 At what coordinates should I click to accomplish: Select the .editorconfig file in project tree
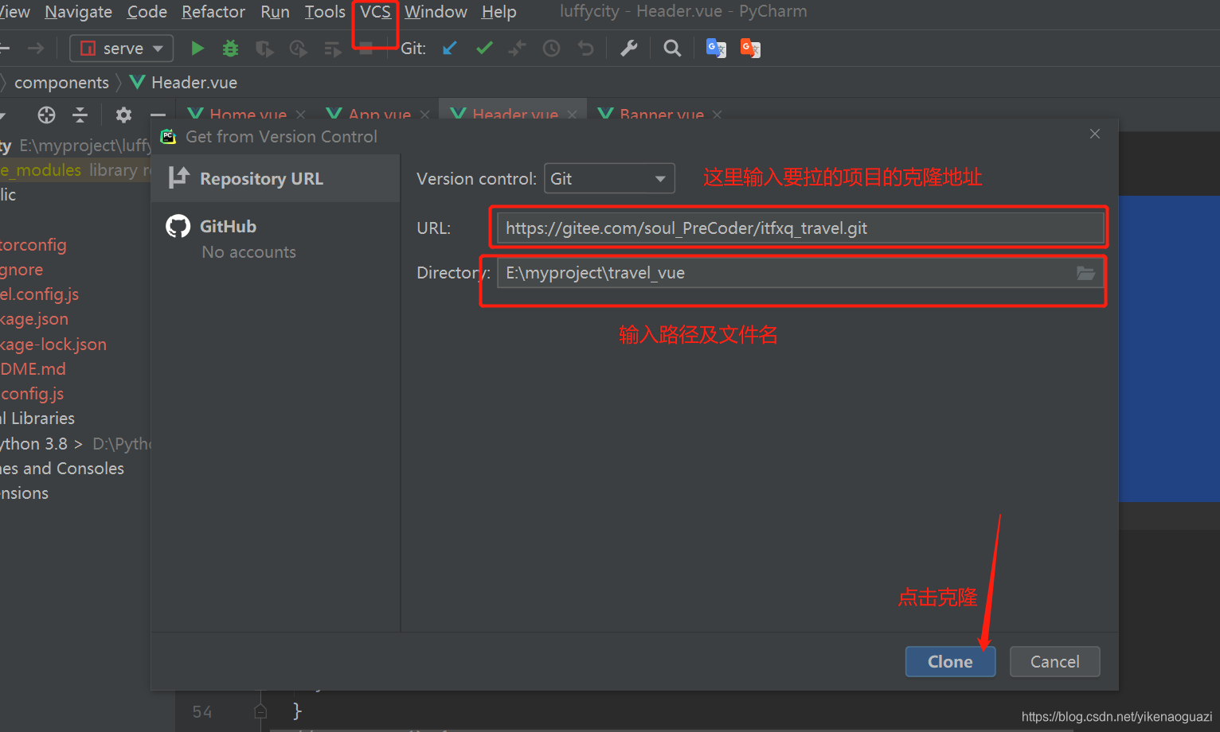[33, 245]
